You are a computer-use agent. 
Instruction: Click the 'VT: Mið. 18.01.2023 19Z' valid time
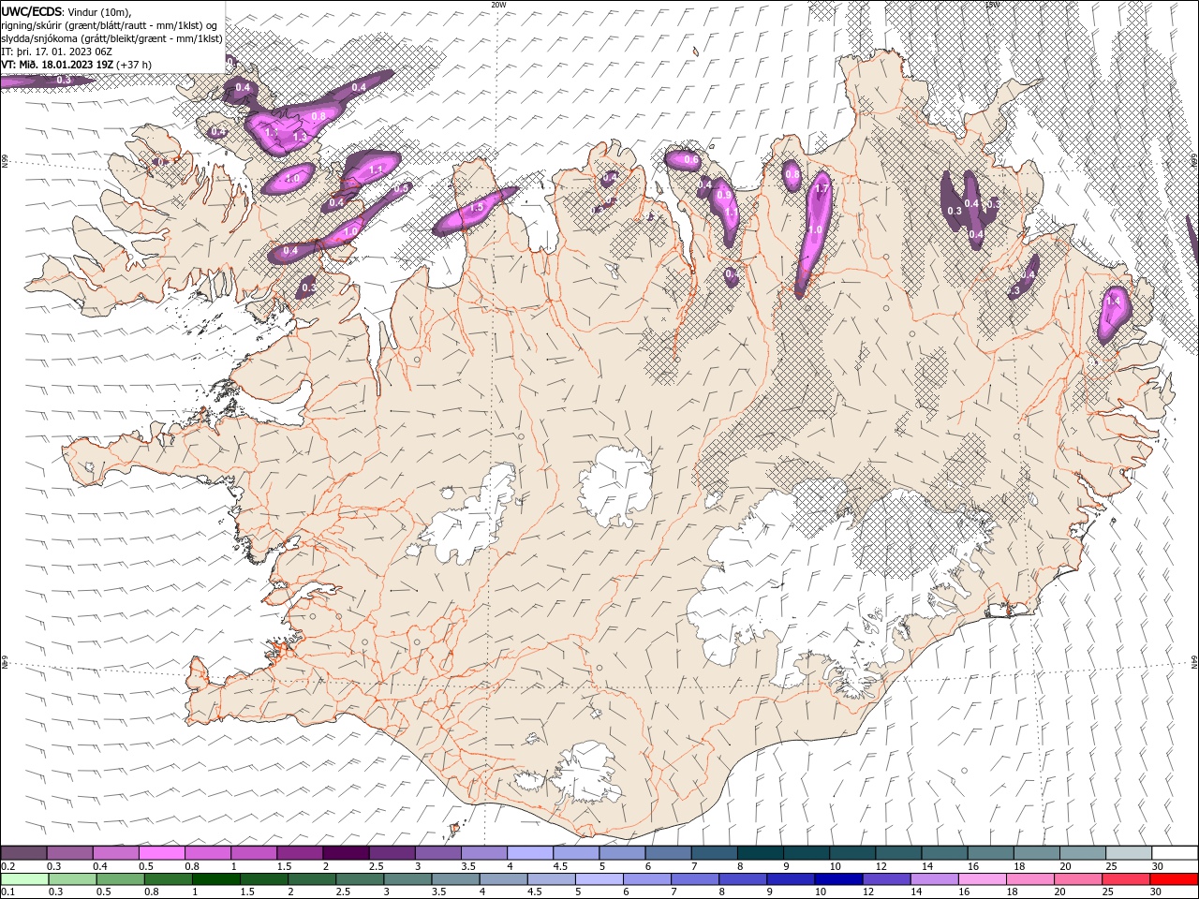[x=58, y=65]
